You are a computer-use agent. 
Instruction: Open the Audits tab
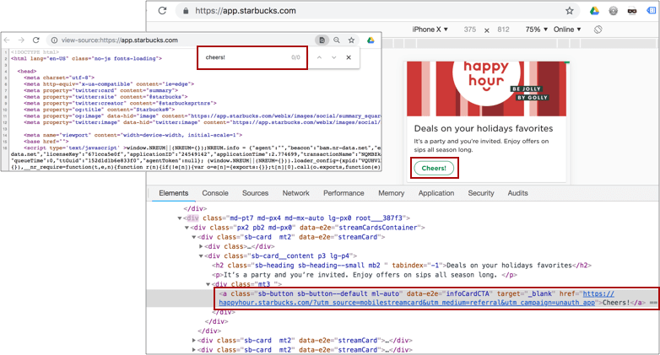click(x=517, y=193)
